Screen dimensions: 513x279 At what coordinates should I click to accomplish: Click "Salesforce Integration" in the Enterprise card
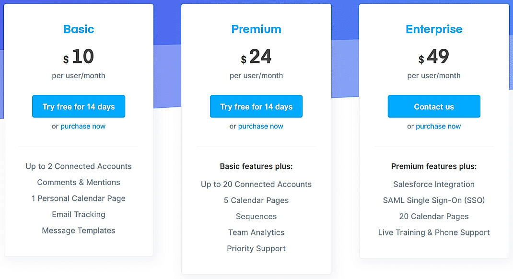point(434,184)
